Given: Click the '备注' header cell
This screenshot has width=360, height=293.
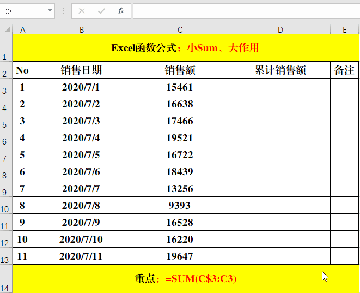Looking at the screenshot, I should pos(344,70).
